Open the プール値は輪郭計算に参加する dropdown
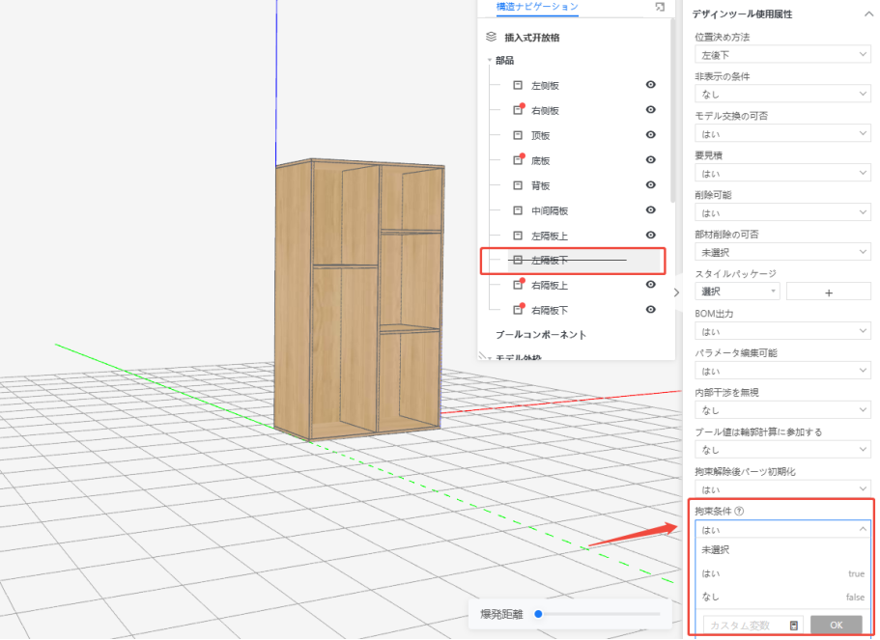The height and width of the screenshot is (640, 880). pos(782,450)
